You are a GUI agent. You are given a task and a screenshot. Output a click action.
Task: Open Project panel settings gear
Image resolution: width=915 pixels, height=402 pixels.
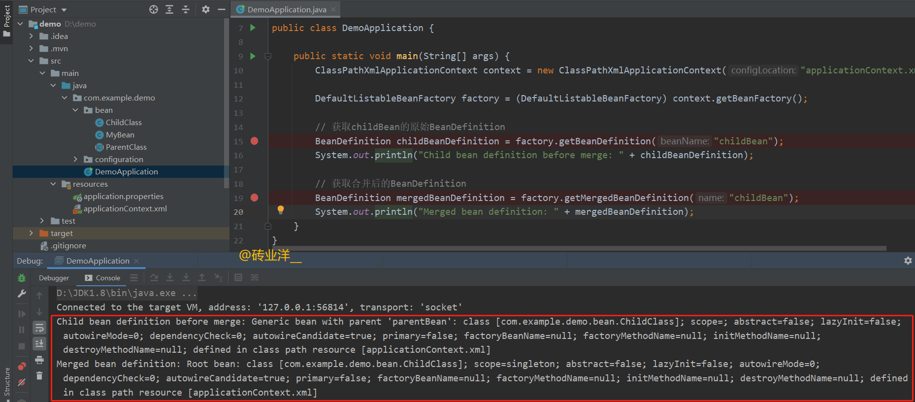pyautogui.click(x=206, y=9)
